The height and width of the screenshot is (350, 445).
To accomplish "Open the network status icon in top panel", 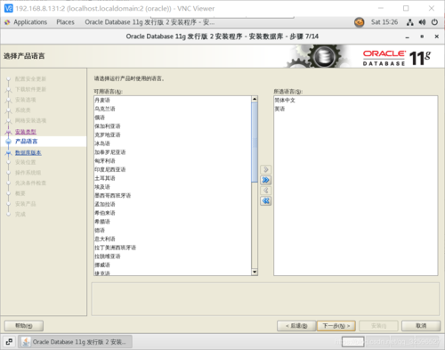I will click(x=410, y=22).
